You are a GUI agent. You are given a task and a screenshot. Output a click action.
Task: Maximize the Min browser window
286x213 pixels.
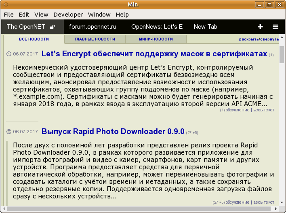(x=269, y=4)
